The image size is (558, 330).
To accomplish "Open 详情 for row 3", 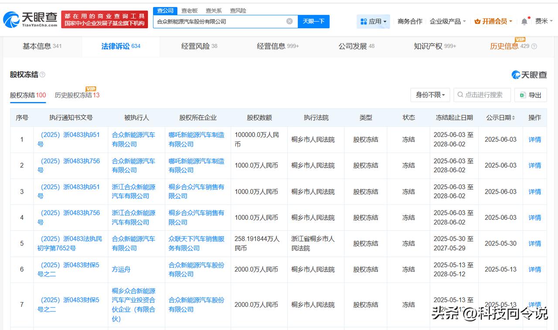I will (535, 192).
